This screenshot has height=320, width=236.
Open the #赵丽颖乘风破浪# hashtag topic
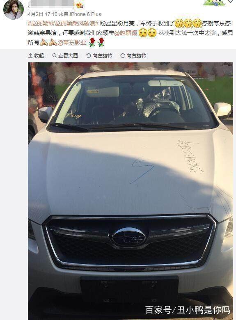(x=75, y=23)
